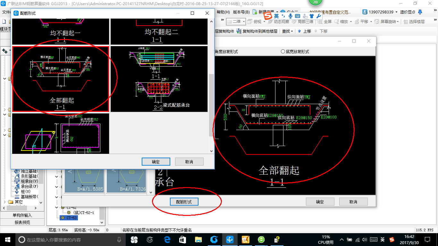Click the 俯视 view icon
Image resolution: width=438 pixels, height=246 pixels.
pyautogui.click(x=250, y=21)
